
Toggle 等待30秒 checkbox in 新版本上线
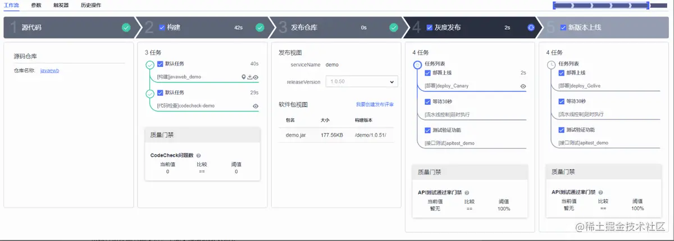561,101
